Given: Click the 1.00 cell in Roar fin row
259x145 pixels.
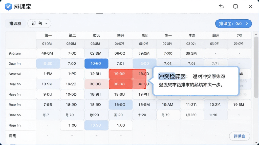Looking at the screenshot, I should [72, 125].
